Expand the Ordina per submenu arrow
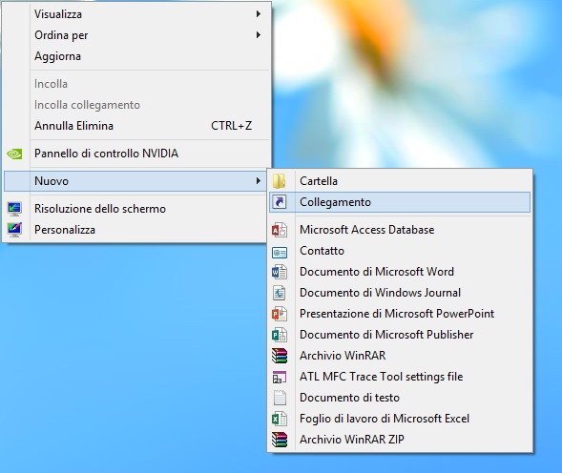Screen dimensions: 562x473 [x=258, y=34]
